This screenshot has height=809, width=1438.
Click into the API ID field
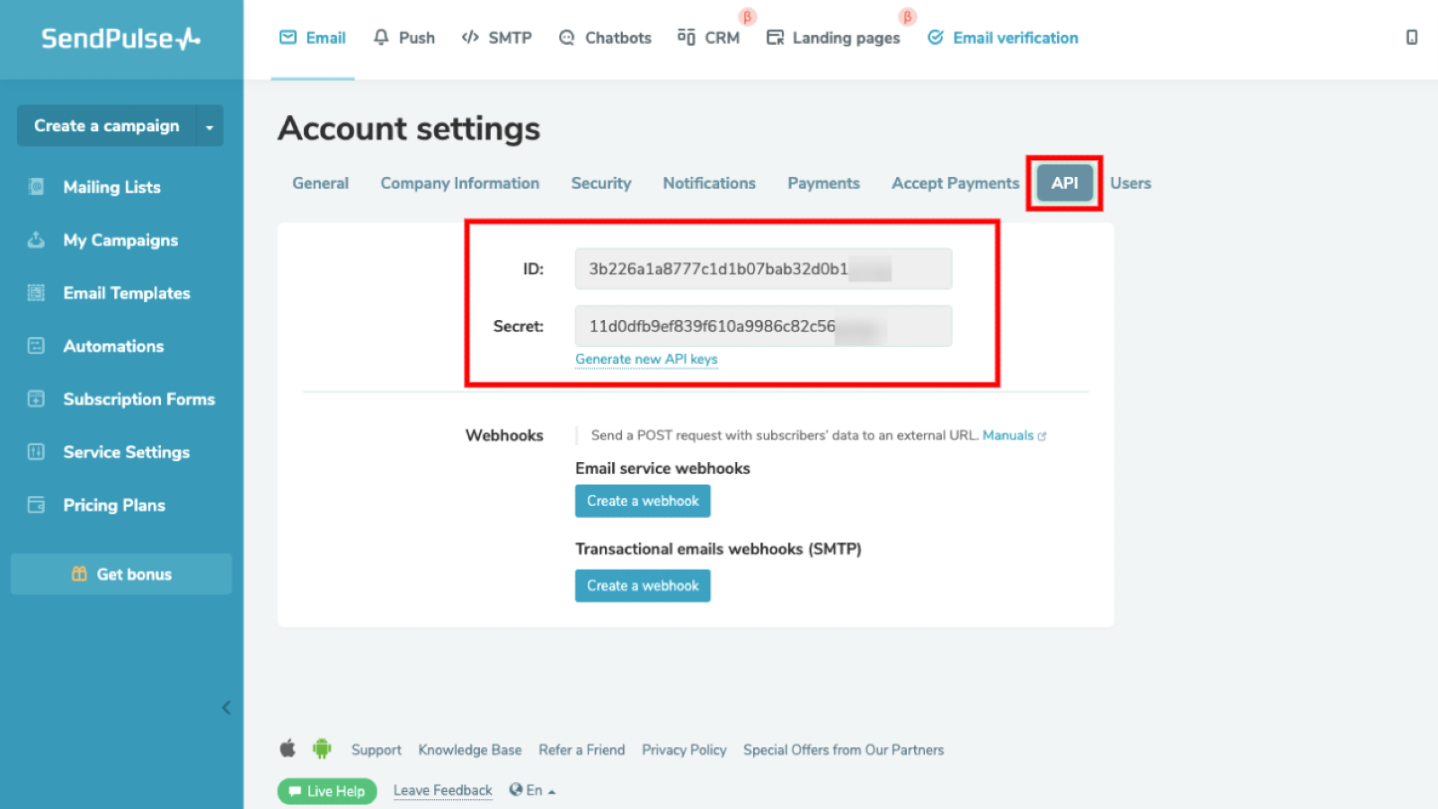(762, 269)
